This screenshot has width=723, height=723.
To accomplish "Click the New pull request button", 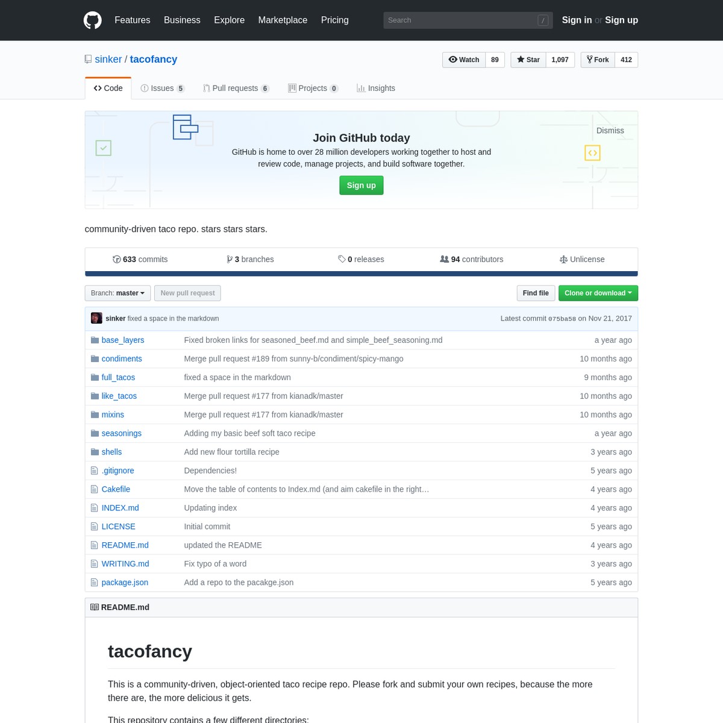I will (187, 293).
